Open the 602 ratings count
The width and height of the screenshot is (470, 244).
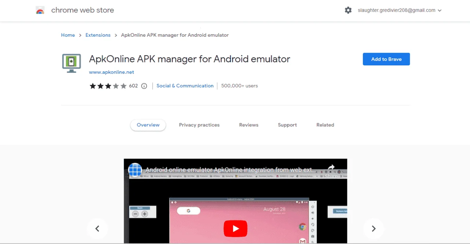point(133,86)
